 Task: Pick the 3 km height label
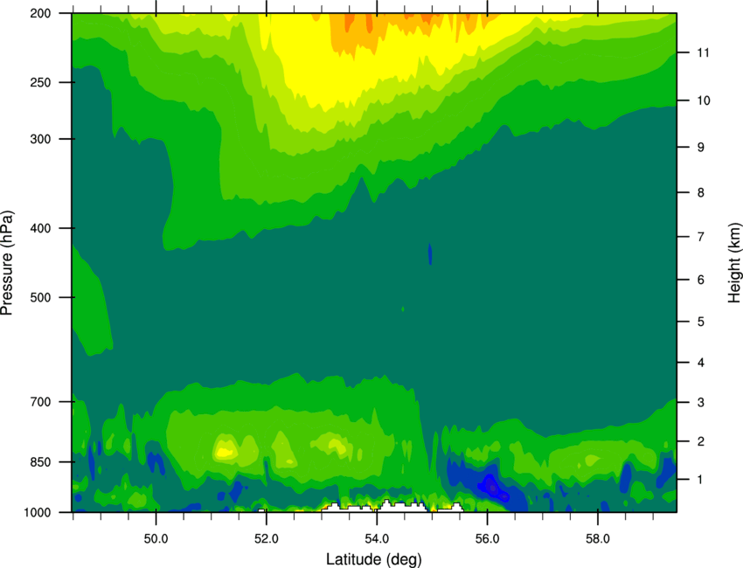(x=701, y=402)
